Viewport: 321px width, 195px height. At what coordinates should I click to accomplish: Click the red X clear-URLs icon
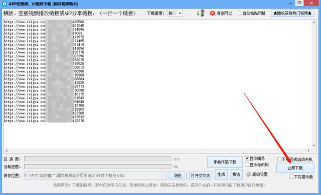pos(213,13)
